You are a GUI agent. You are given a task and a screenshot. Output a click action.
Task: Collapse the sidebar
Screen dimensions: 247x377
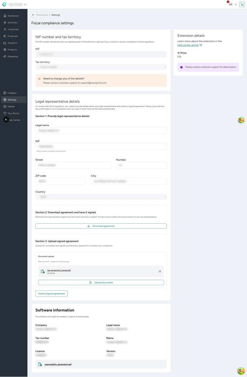12,93
